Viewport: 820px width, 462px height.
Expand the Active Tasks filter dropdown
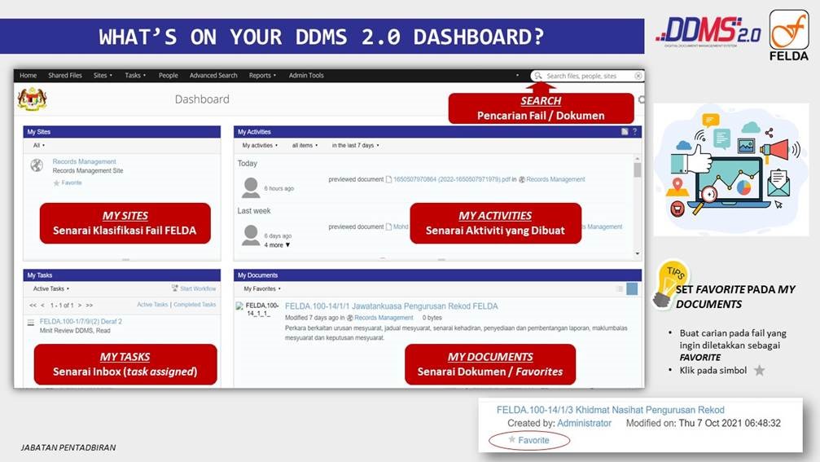[50, 288]
